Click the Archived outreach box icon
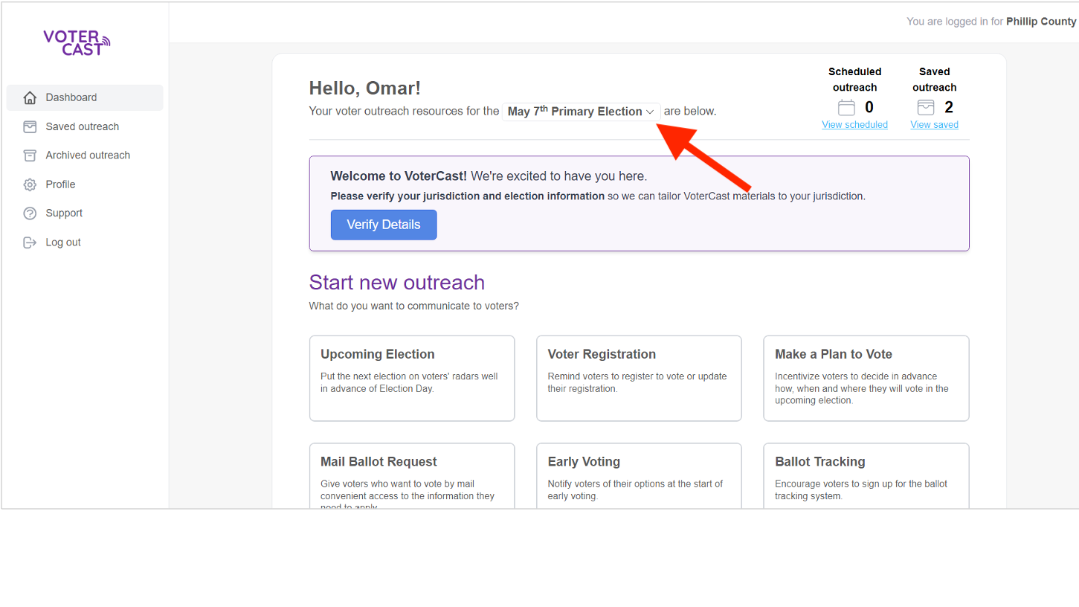The width and height of the screenshot is (1079, 607). pyautogui.click(x=30, y=155)
